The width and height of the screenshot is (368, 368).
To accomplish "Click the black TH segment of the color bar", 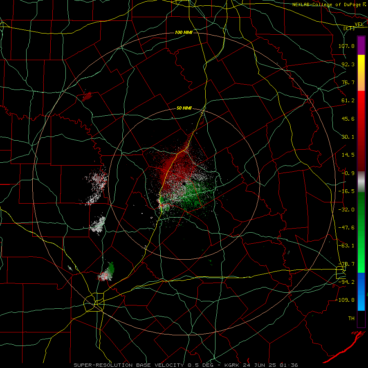I will tap(361, 319).
